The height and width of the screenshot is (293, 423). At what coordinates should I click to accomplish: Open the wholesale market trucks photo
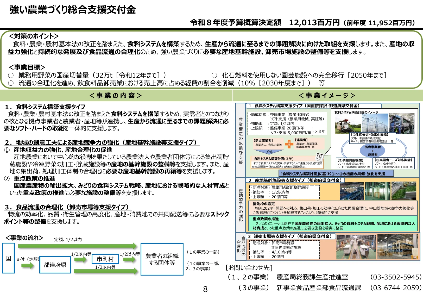coord(356,247)
